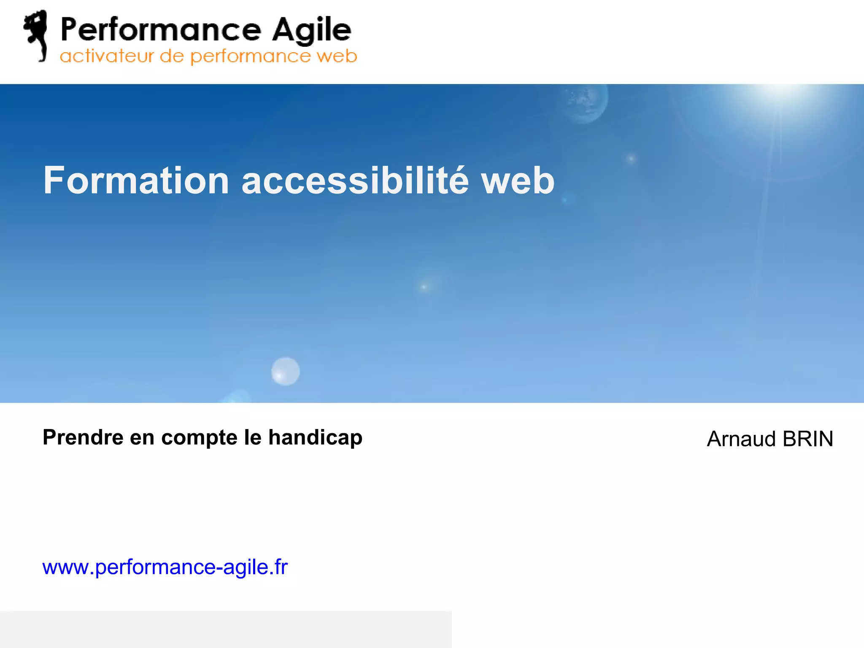Select the white word "web" in the title

pos(518,181)
